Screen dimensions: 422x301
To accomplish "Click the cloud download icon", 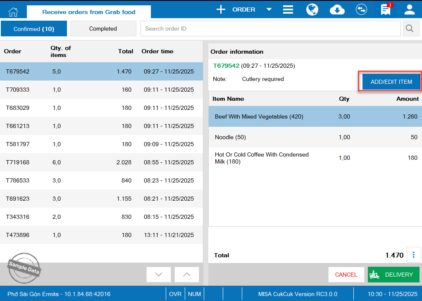I will [337, 9].
